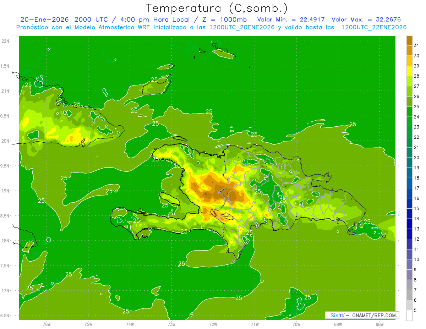This screenshot has height=329, width=426.
Task: Click the blue legend swatch between 15 and 16
Action: coord(409,203)
